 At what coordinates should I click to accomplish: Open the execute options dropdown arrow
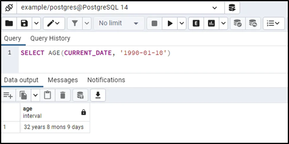[182, 23]
